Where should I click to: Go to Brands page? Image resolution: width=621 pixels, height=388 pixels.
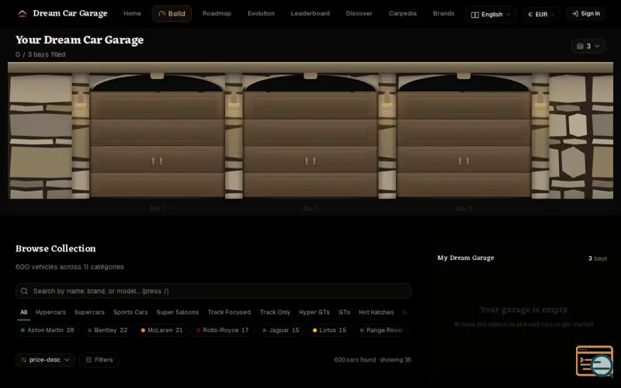[x=443, y=13]
